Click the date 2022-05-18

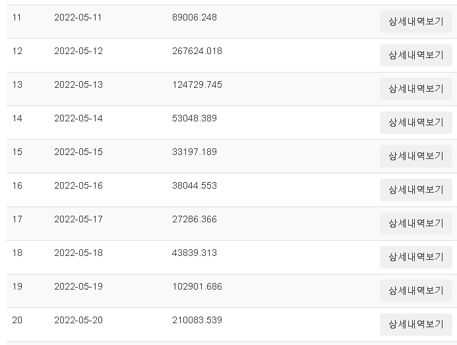coord(78,253)
